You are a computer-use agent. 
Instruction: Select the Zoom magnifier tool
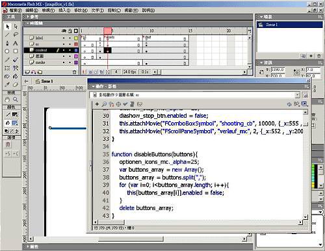click(16, 99)
